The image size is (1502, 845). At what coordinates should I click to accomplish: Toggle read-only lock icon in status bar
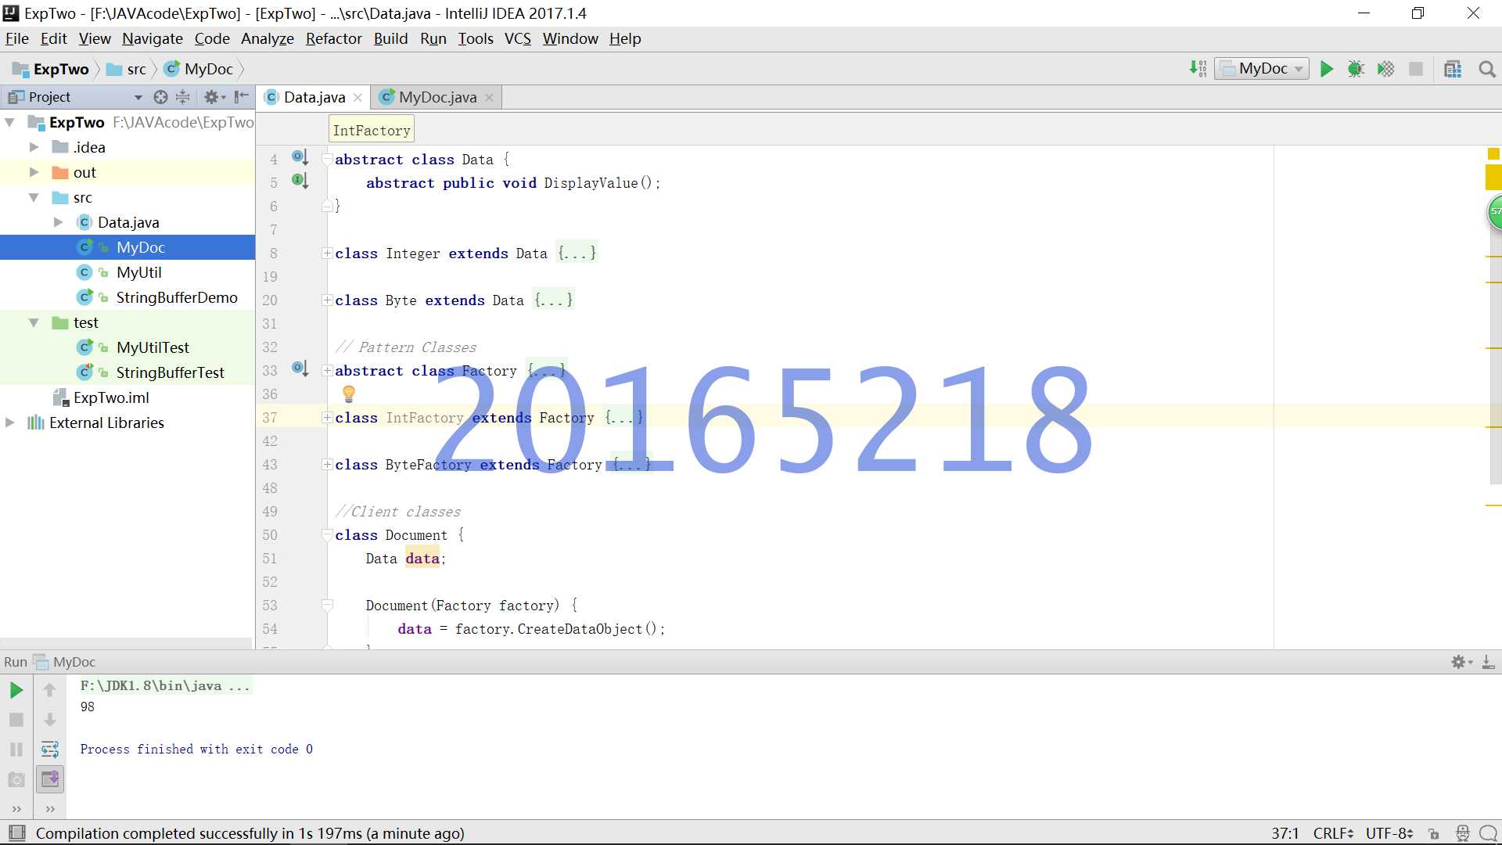pyautogui.click(x=1433, y=834)
